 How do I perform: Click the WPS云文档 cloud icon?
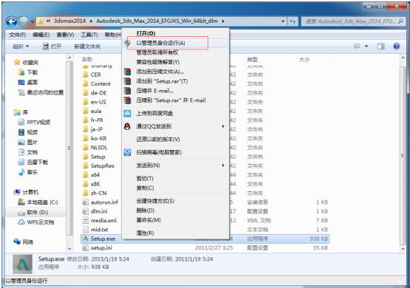point(21,222)
